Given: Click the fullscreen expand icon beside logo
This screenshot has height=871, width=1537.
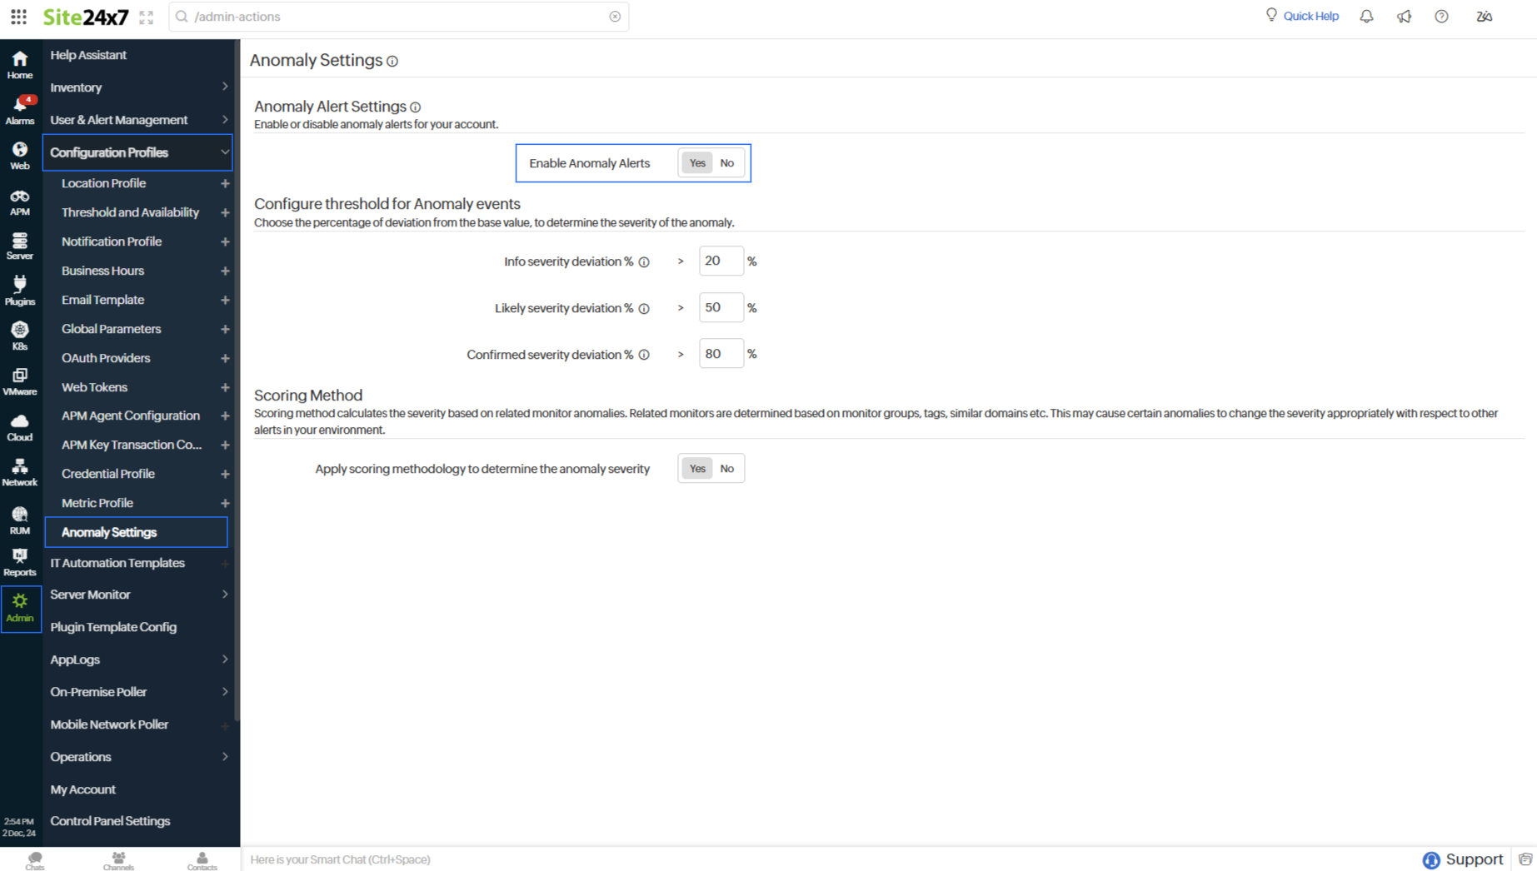Looking at the screenshot, I should tap(147, 17).
